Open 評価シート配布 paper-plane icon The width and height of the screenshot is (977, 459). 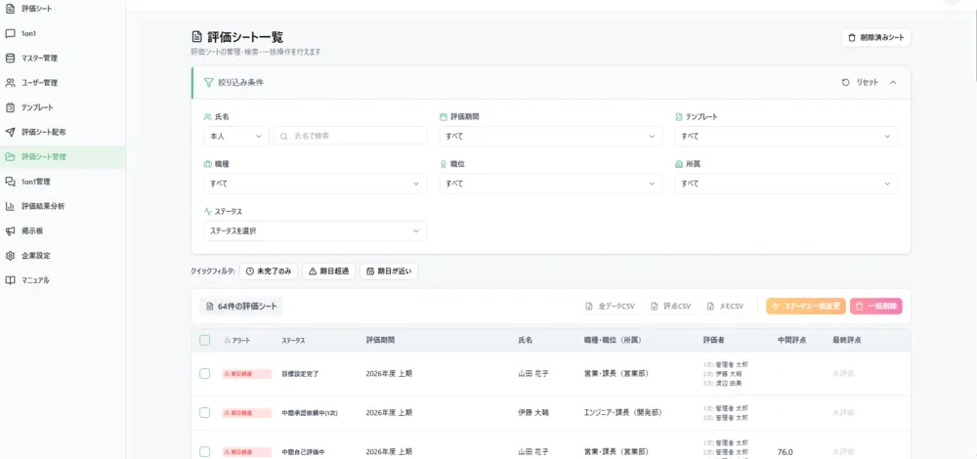(x=10, y=132)
